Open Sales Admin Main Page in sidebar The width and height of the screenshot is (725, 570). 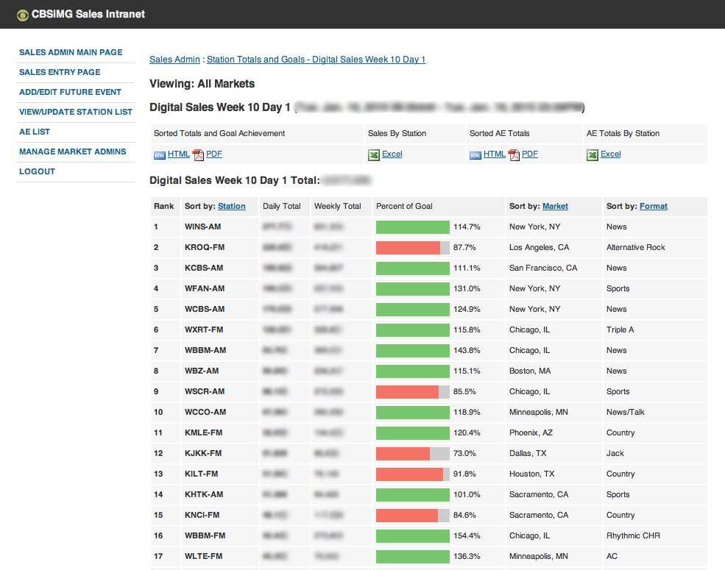coord(71,53)
